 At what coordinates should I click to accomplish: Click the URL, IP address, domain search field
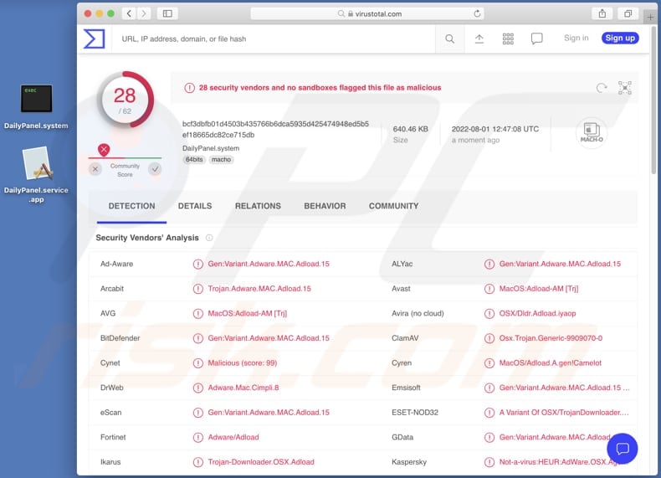click(x=273, y=39)
